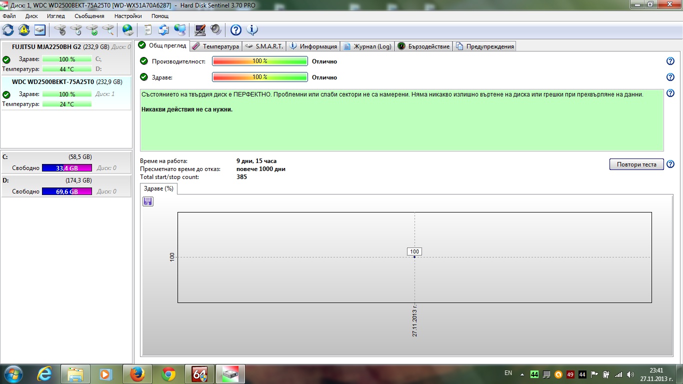Open the Изглед menu
This screenshot has height=384, width=683.
pyautogui.click(x=56, y=16)
